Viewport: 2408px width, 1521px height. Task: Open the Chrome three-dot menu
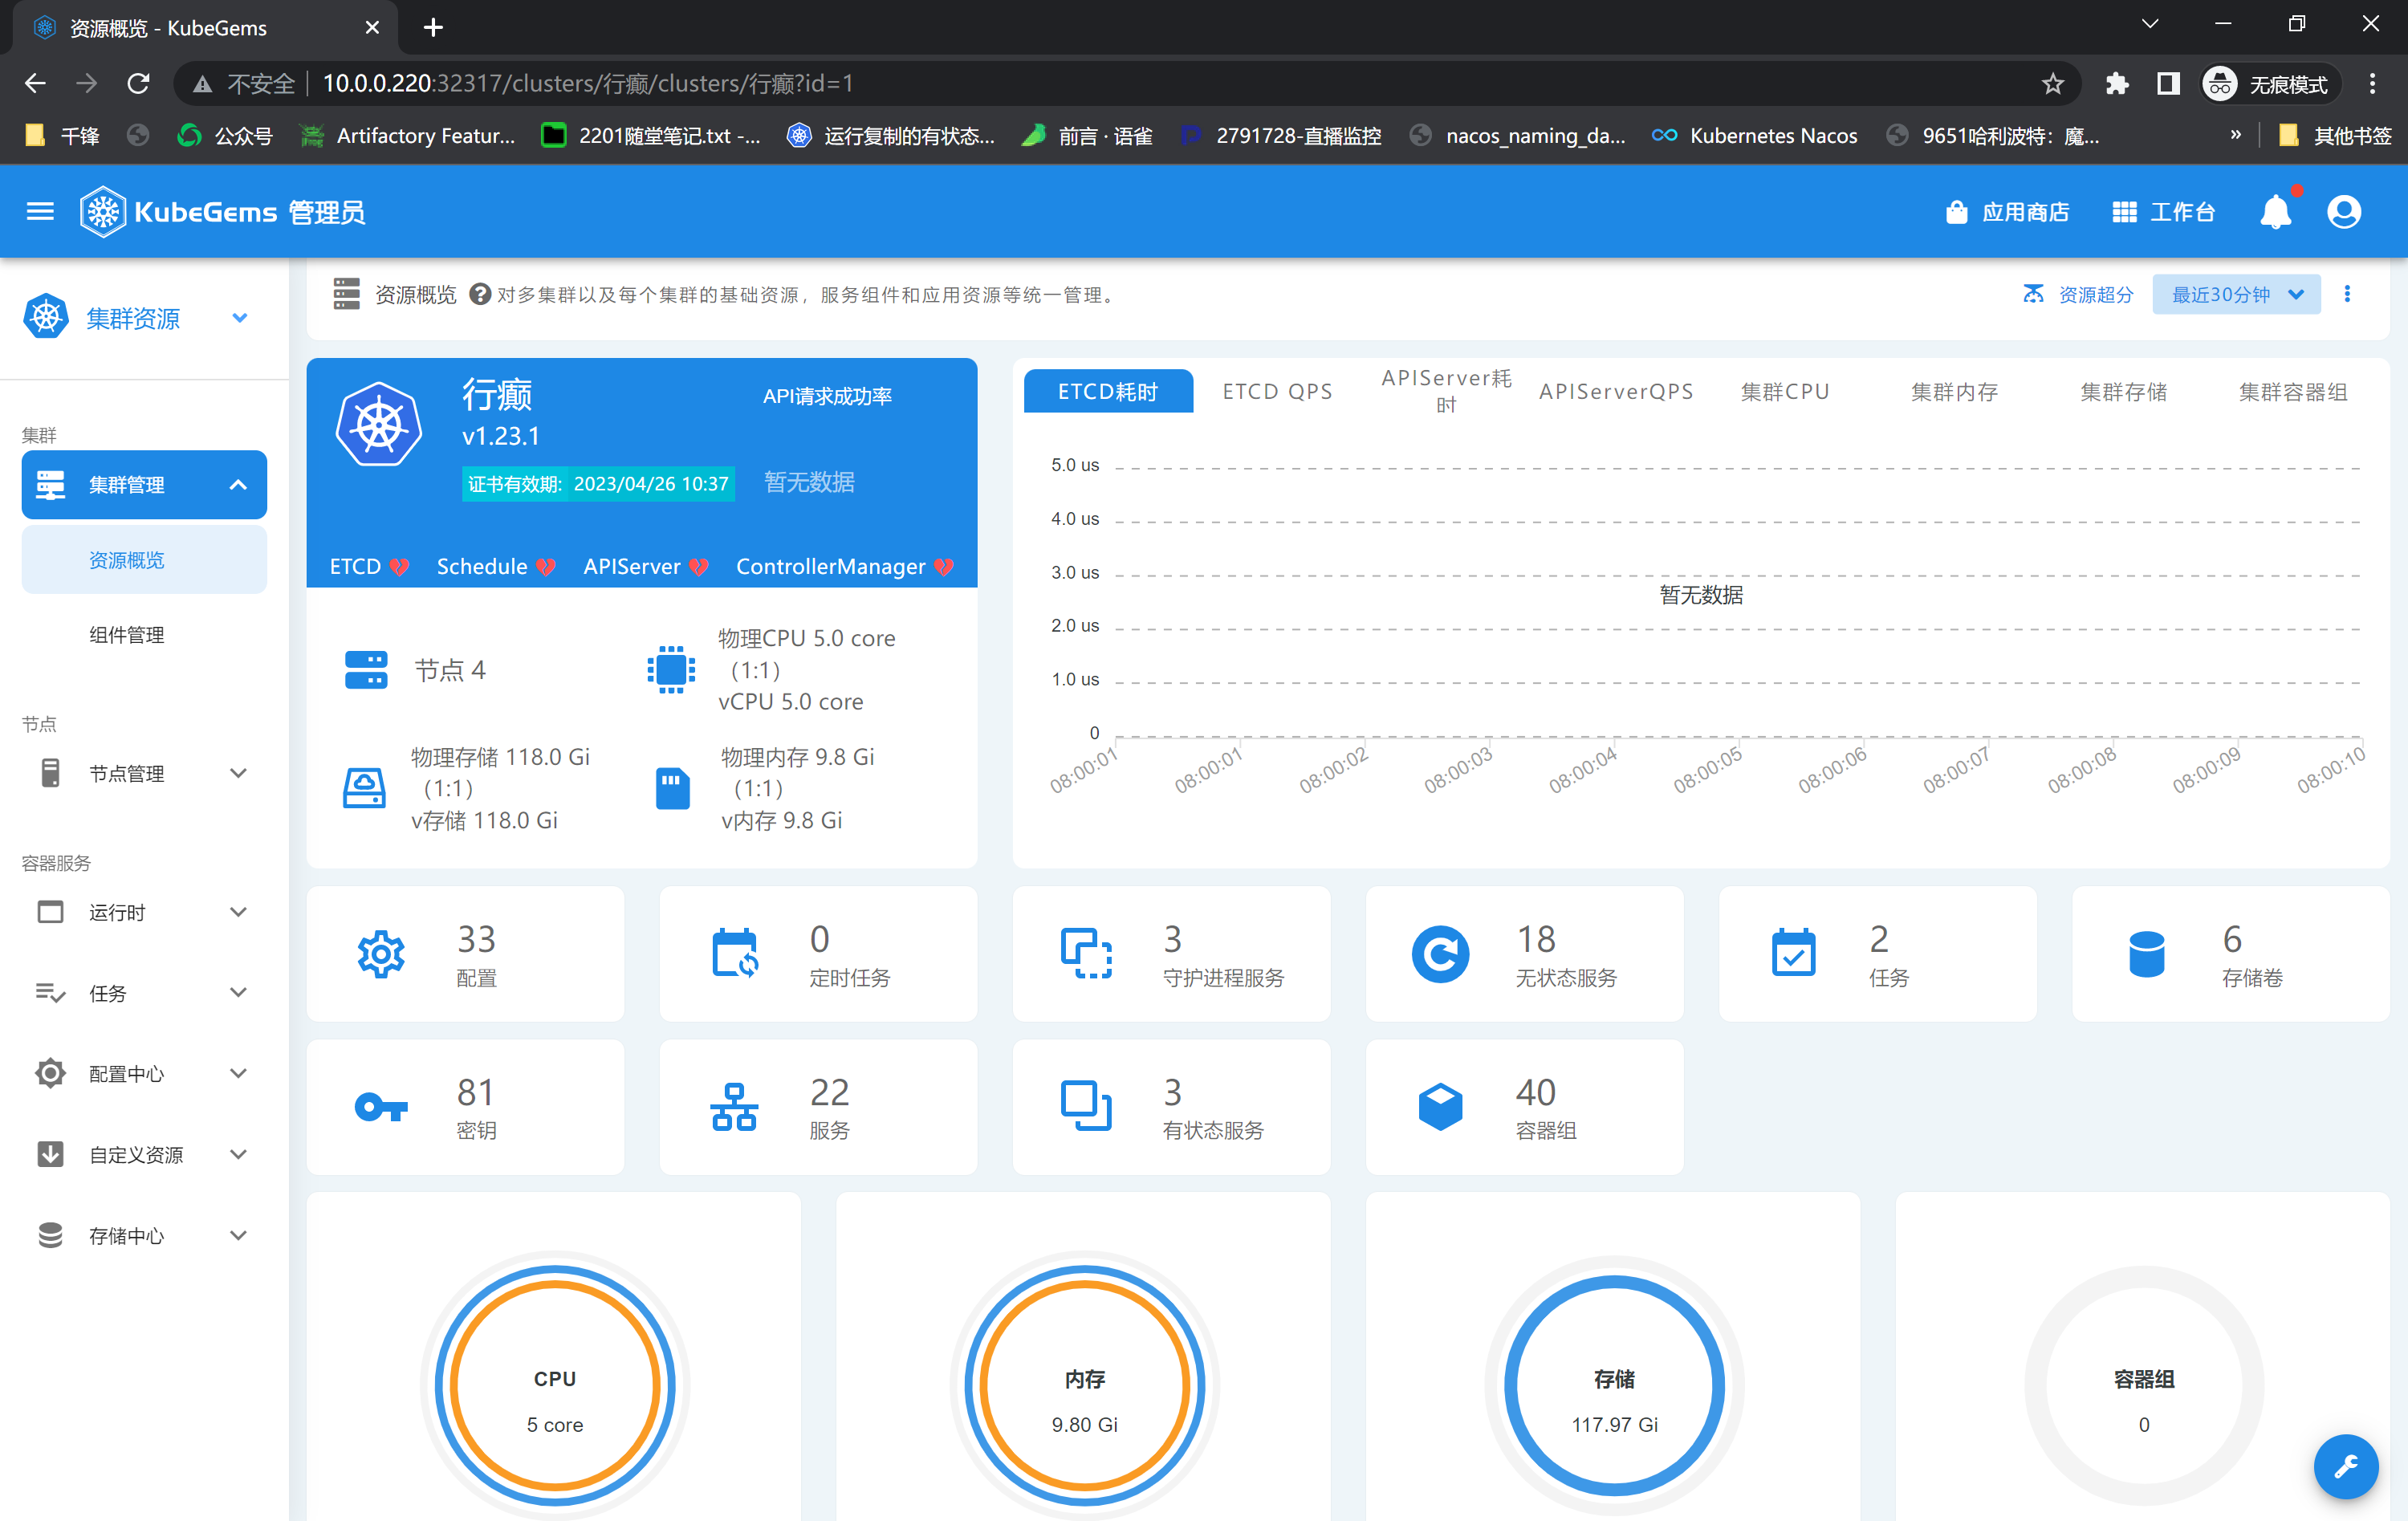click(2372, 83)
